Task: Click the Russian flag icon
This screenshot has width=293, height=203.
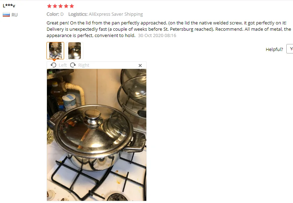Action: point(6,15)
